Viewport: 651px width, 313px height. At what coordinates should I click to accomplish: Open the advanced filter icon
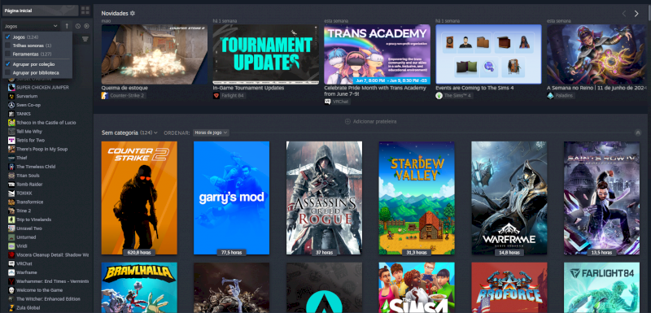[85, 39]
